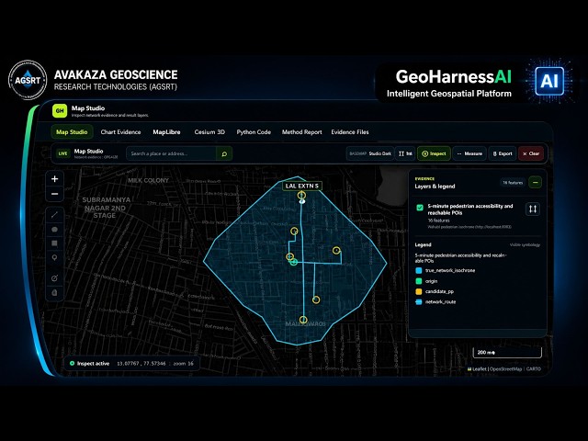Toggle the Measure tool
The width and height of the screenshot is (588, 441).
469,153
